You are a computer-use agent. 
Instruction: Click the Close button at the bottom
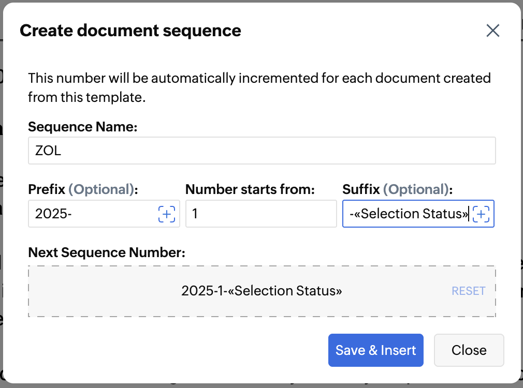tap(469, 350)
